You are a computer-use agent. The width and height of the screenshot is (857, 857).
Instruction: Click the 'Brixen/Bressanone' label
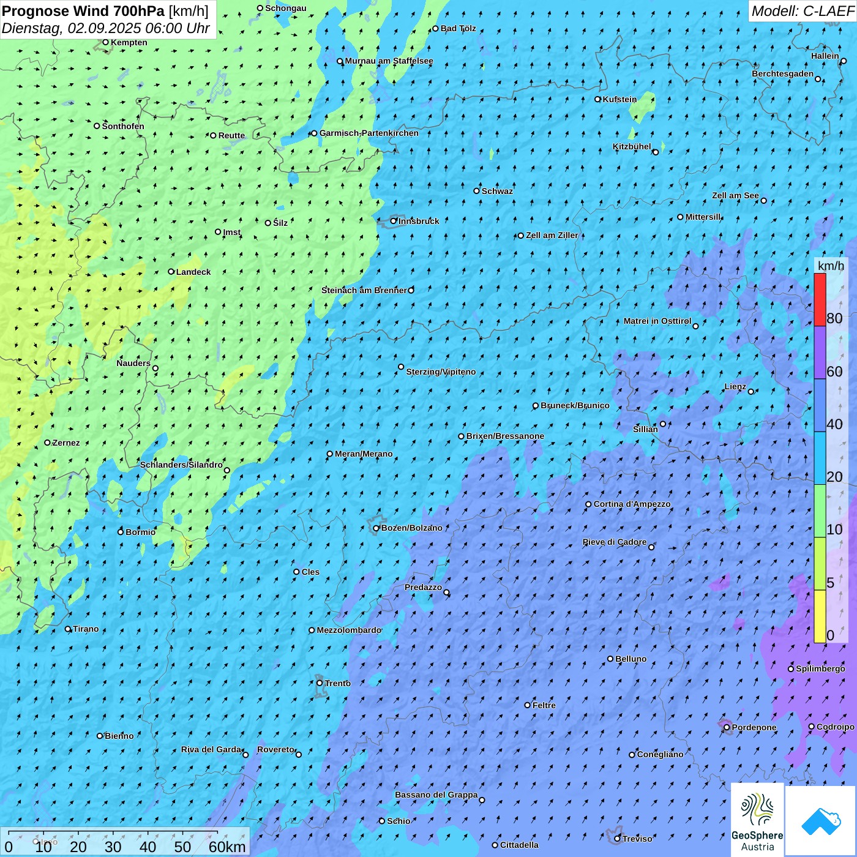tap(506, 436)
